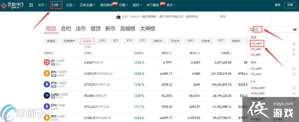Select the 已有资产 filter
The height and width of the screenshot is (122, 299).
(x=70, y=41)
